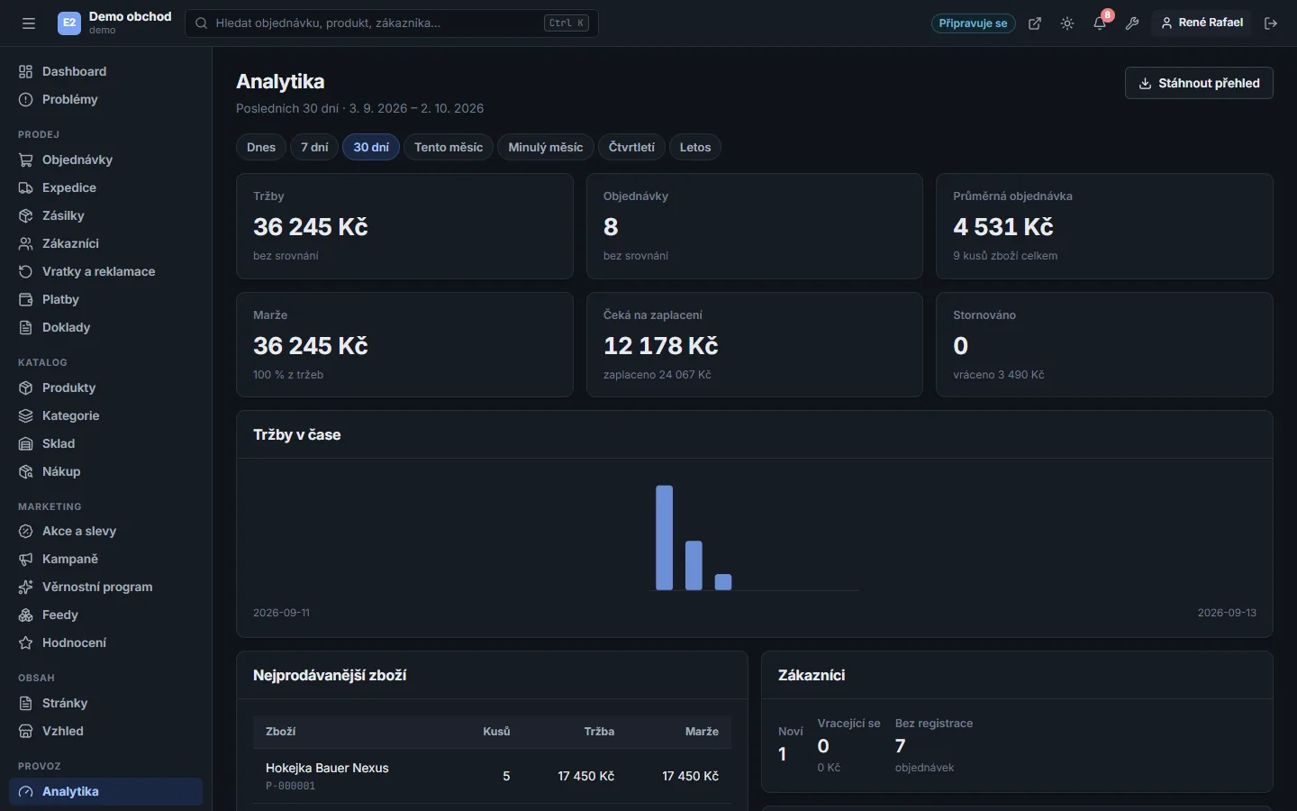Open the wrench tools icon
Viewport: 1297px width, 811px height.
tap(1132, 23)
